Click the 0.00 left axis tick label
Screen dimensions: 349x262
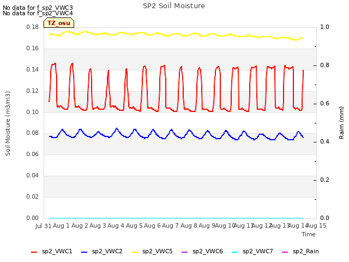(x=33, y=218)
